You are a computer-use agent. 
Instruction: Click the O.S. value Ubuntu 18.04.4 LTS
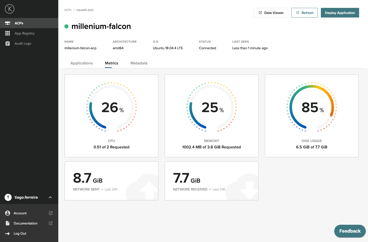168,48
